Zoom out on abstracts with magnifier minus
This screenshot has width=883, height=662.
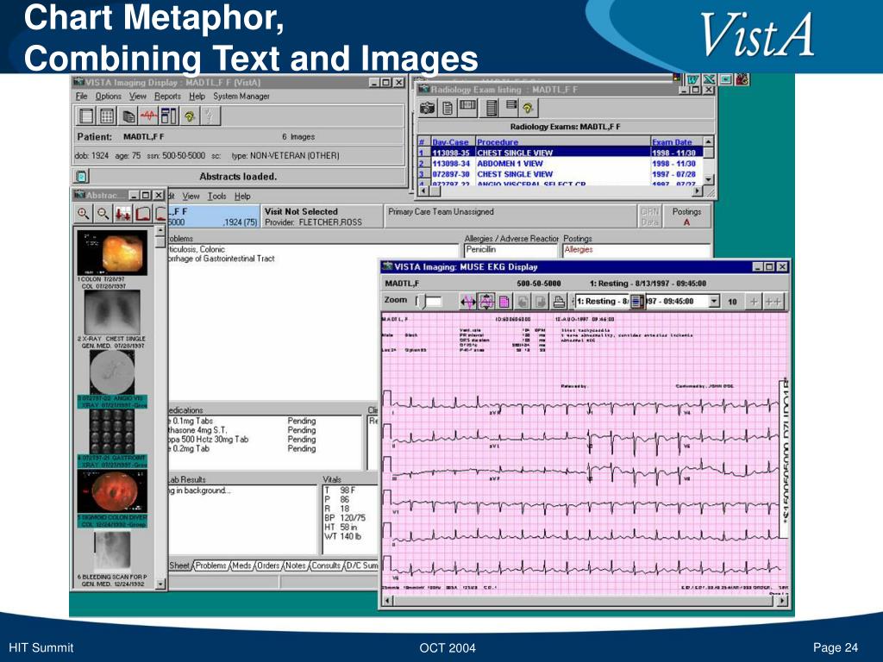[103, 214]
